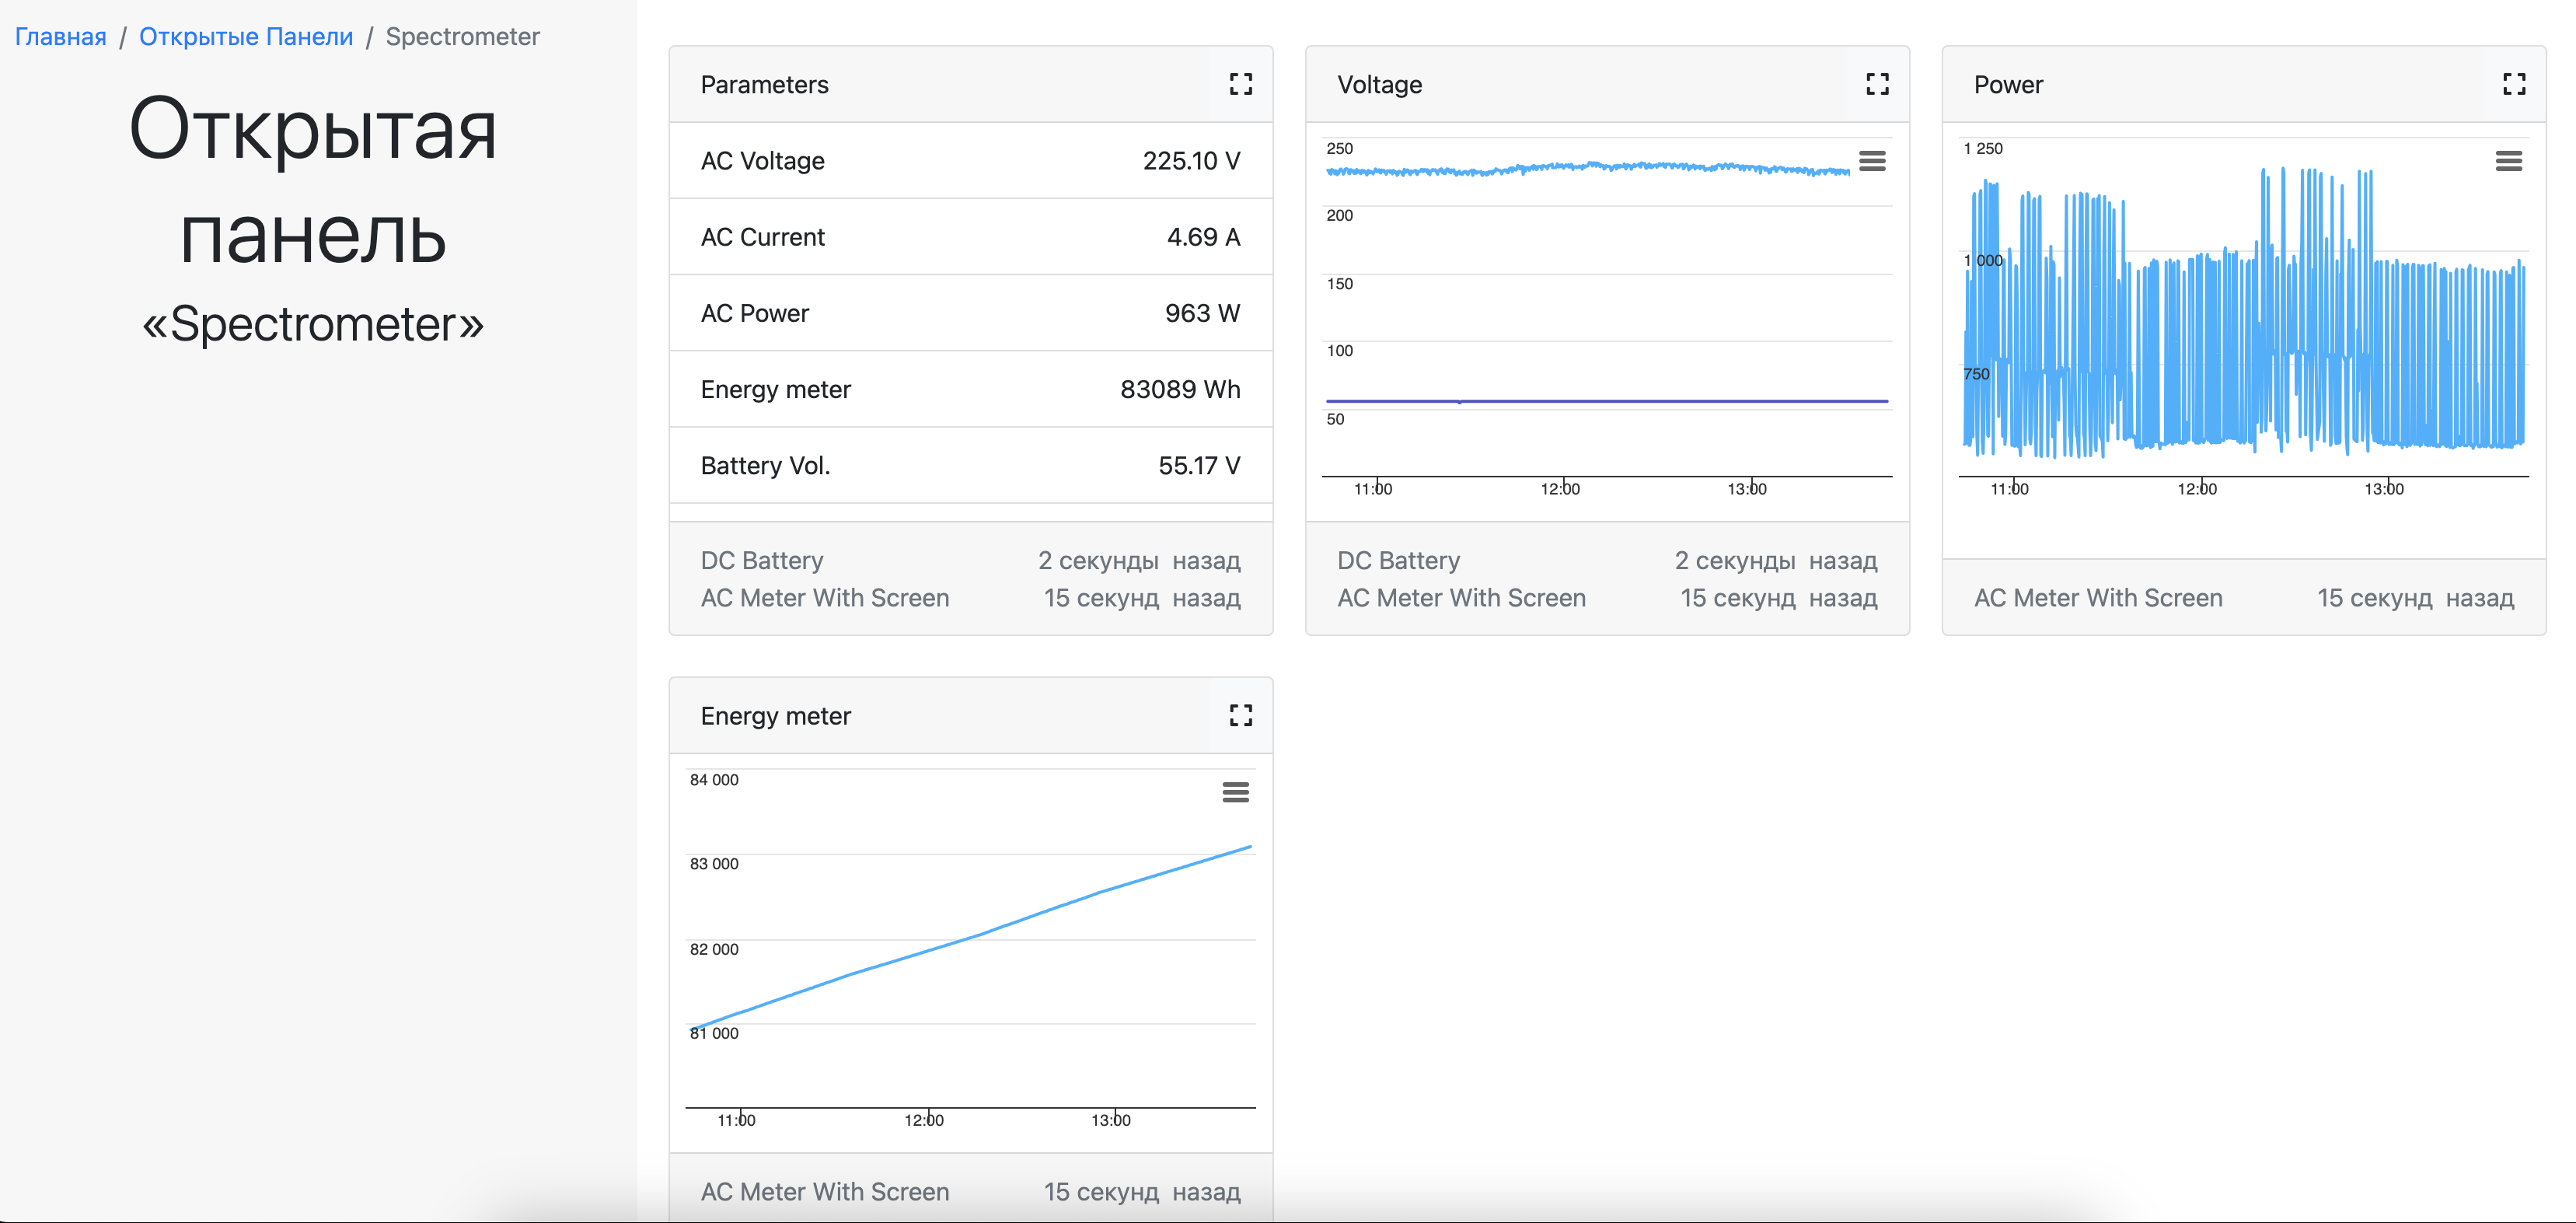2576x1223 pixels.
Task: Open the Power chart hamburger menu
Action: 2508,161
